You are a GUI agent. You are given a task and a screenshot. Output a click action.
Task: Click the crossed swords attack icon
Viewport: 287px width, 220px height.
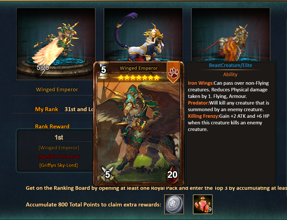[108, 175]
